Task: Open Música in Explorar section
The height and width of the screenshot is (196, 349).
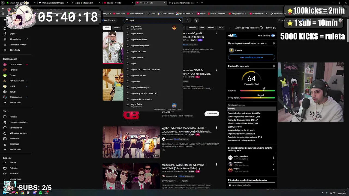Action: pos(10,163)
